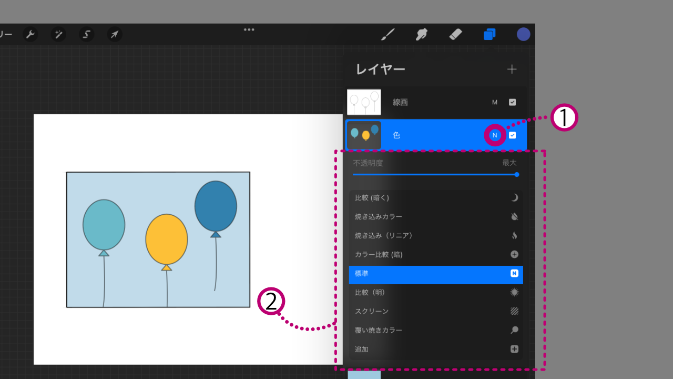Open the Actions wrench menu
The height and width of the screenshot is (379, 673).
(x=30, y=35)
